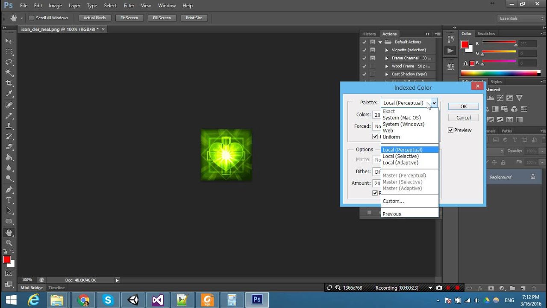Toggle Vignette (selection) action checkmark

[364, 50]
